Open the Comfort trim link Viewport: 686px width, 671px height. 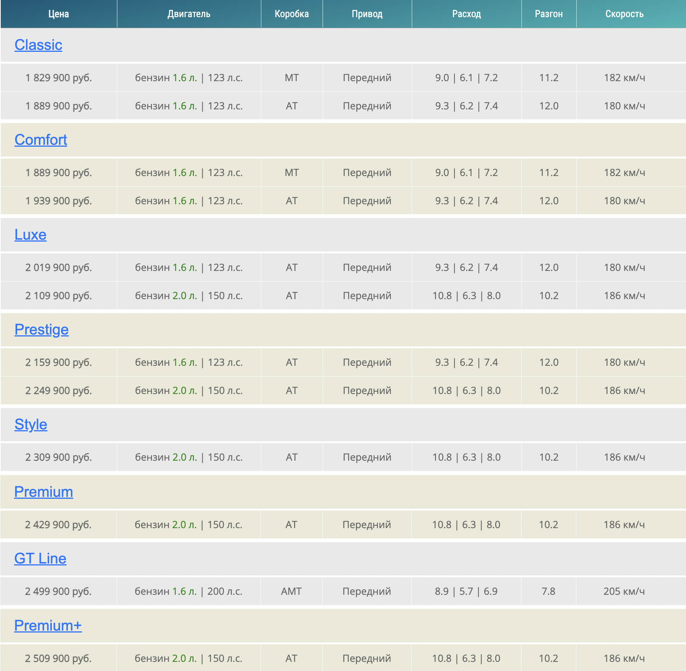pos(41,140)
